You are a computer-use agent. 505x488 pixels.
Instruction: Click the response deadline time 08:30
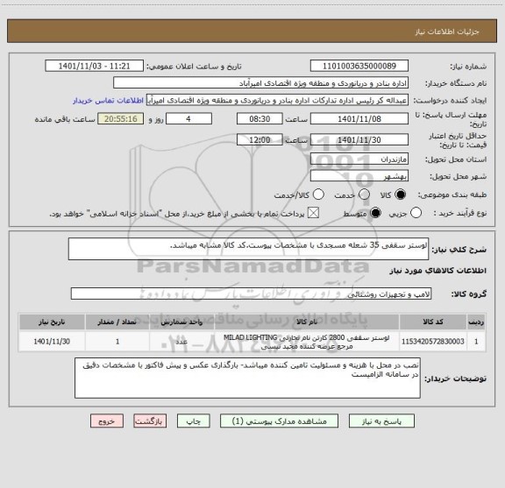[x=260, y=119]
